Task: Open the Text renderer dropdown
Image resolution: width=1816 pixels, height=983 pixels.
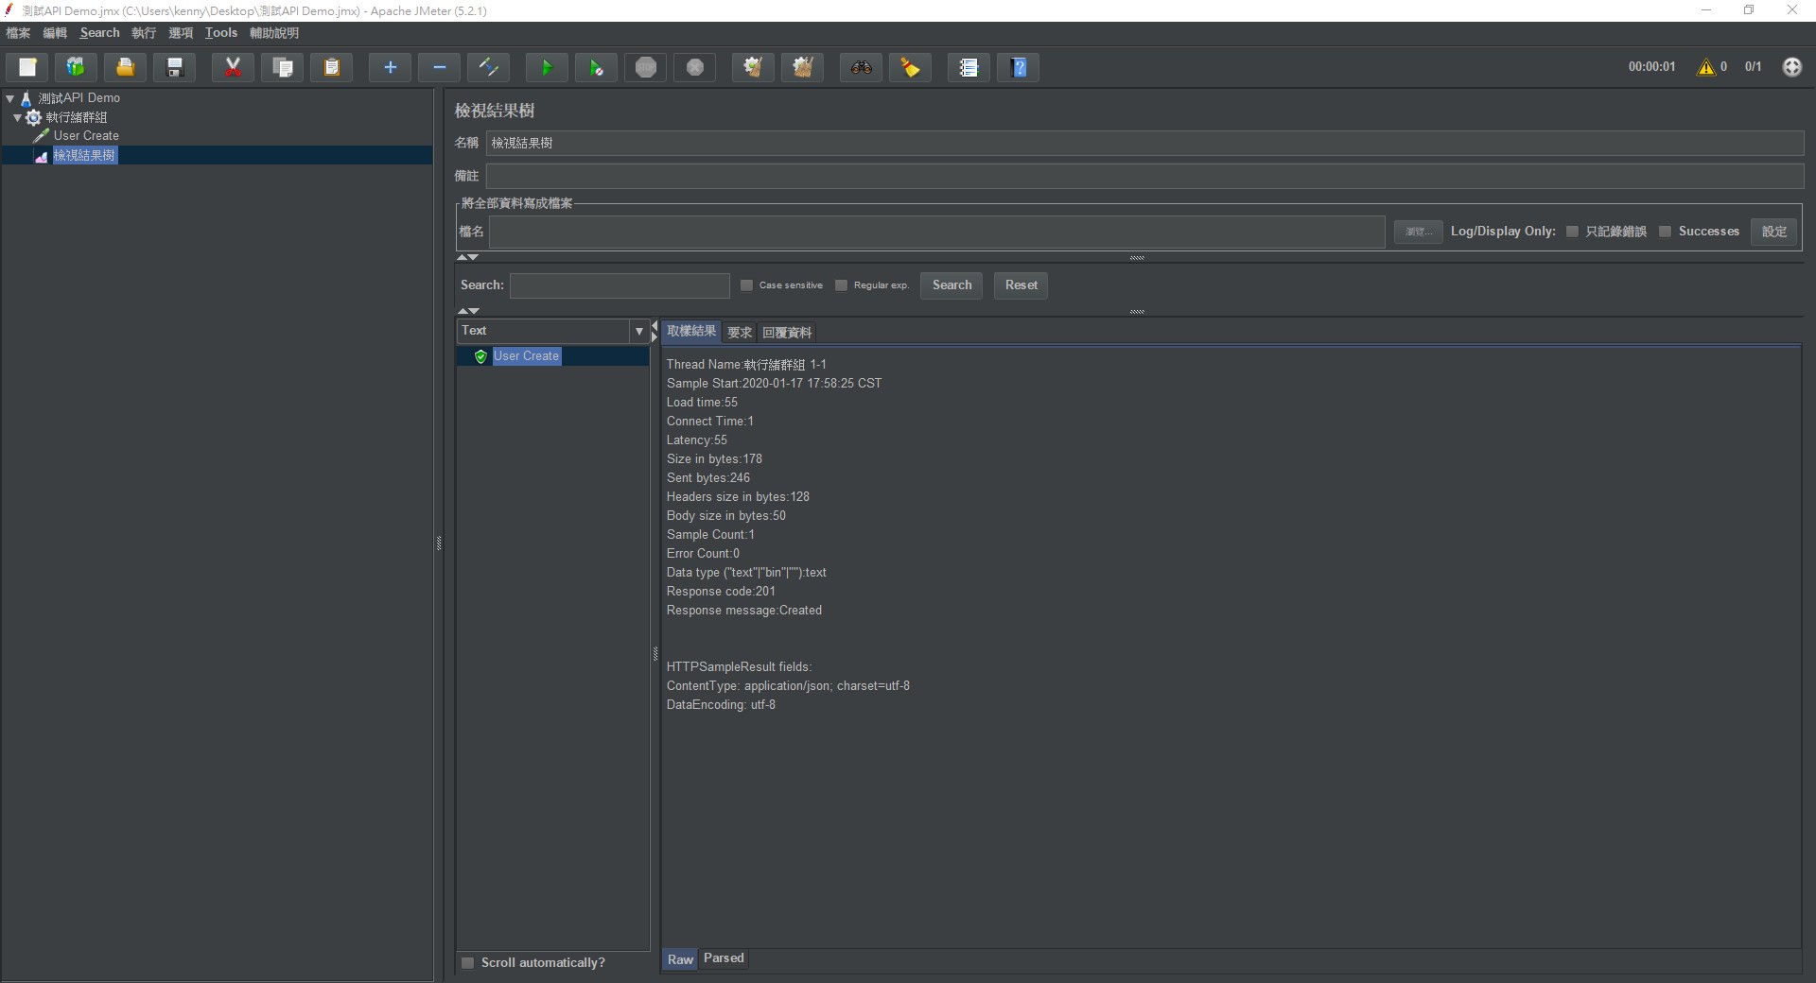Action: click(x=638, y=331)
